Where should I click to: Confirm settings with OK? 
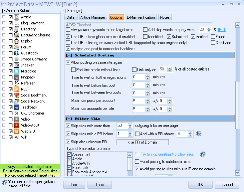click(200, 185)
